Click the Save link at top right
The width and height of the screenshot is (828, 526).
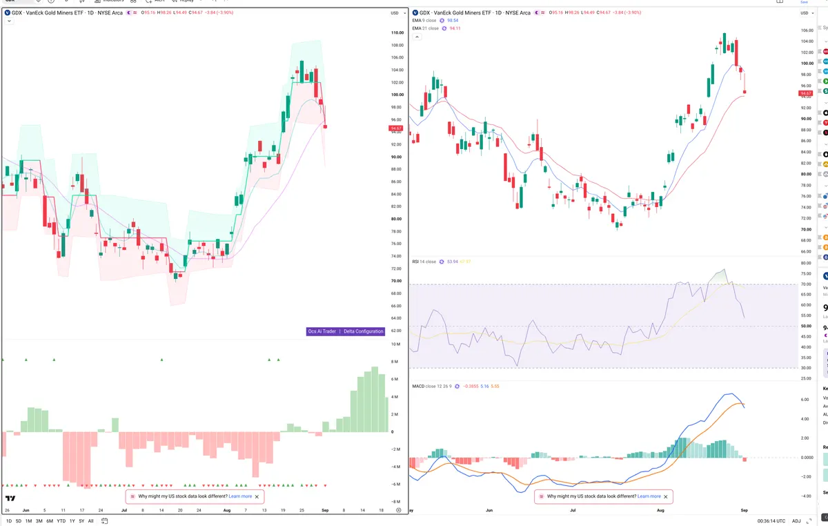click(x=804, y=2)
